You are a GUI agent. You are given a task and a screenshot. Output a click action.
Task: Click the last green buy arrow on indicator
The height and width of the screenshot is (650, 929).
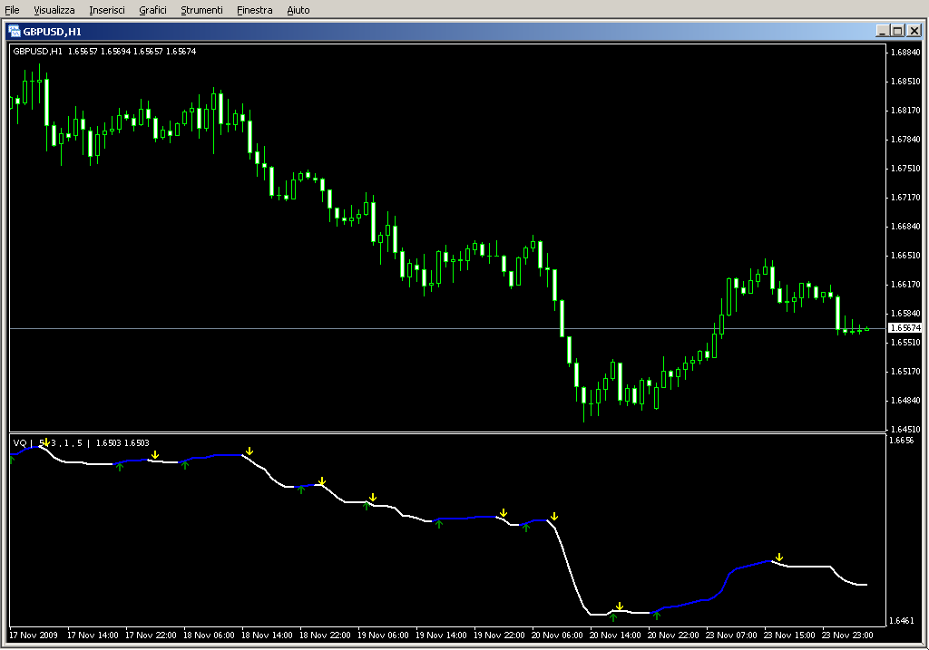coord(657,616)
